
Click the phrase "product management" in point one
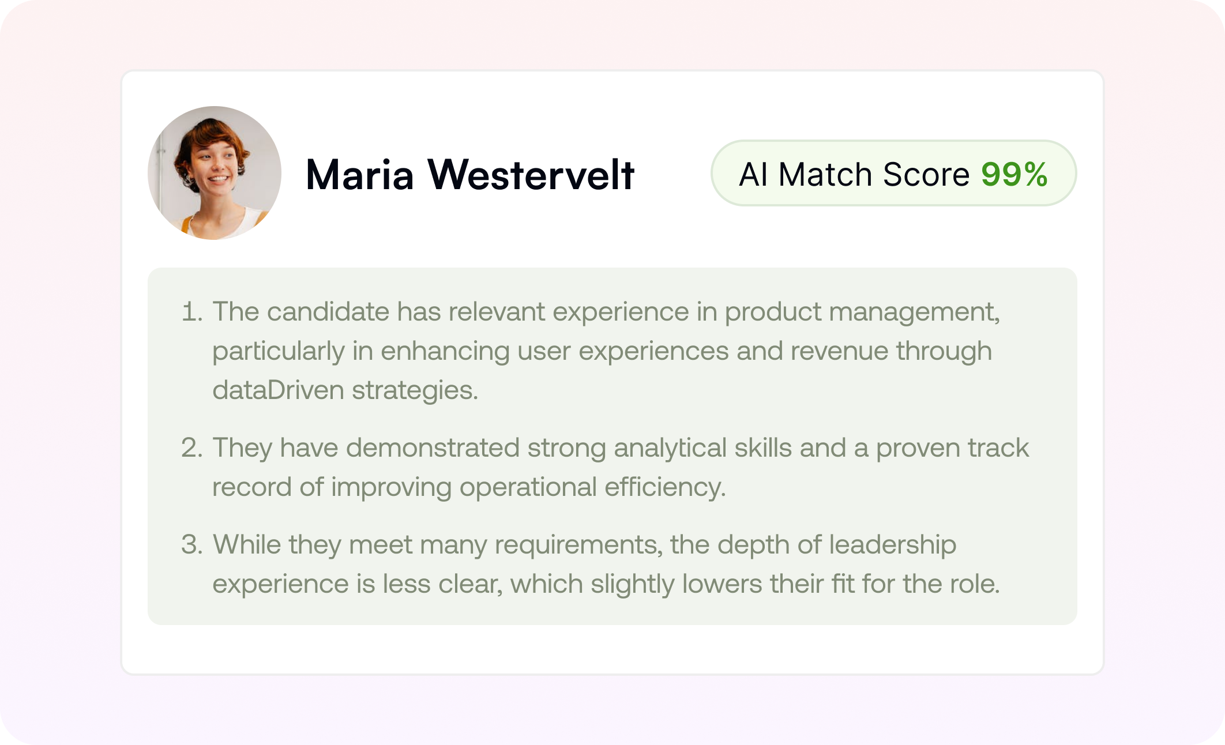[x=862, y=312]
